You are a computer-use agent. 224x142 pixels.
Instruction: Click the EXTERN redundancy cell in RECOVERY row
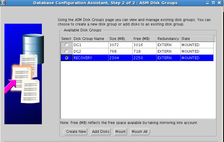click(x=169, y=58)
